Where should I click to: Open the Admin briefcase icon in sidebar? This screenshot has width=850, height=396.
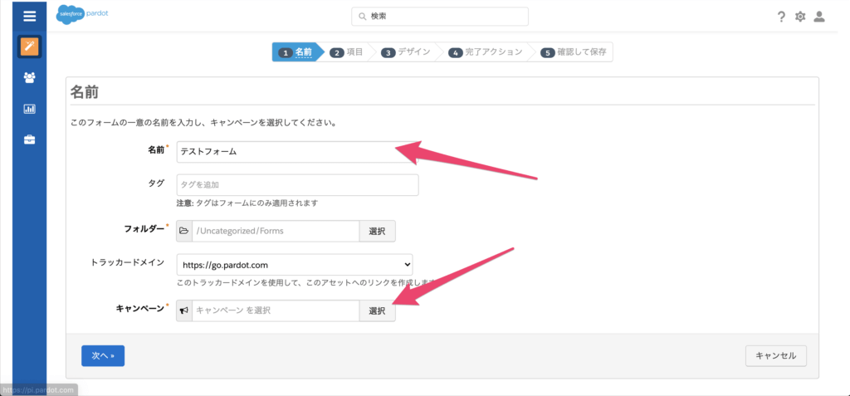[x=29, y=139]
